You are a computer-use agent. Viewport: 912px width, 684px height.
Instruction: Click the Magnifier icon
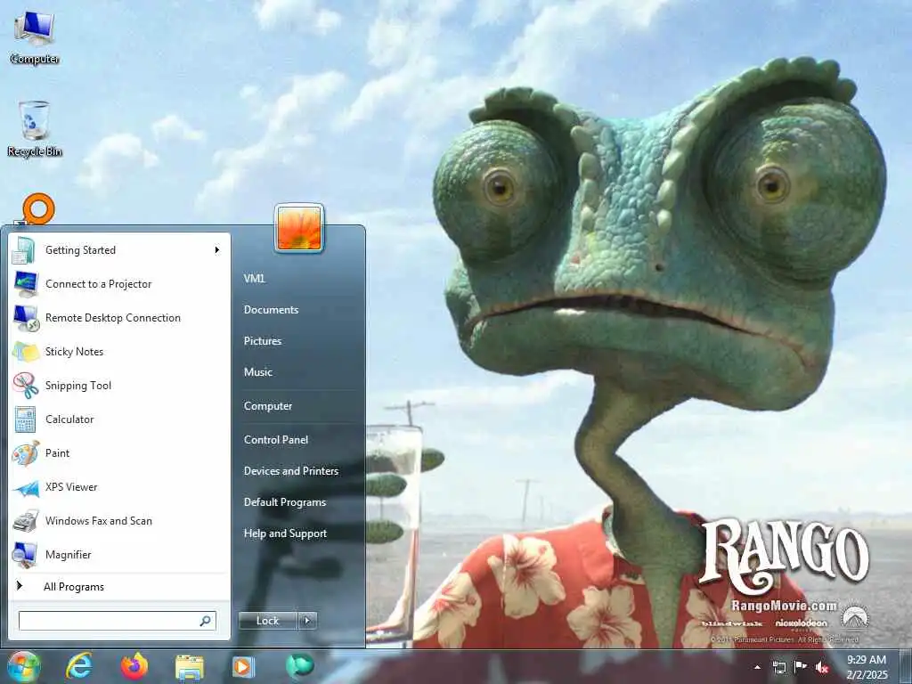point(26,555)
